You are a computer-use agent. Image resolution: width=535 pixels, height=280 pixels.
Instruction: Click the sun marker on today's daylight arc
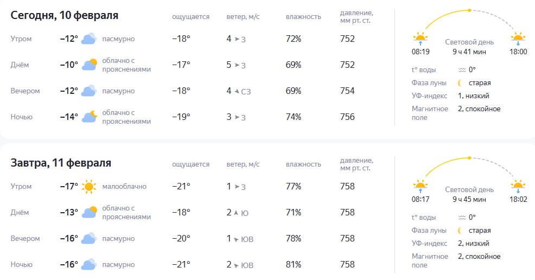pyautogui.click(x=469, y=10)
